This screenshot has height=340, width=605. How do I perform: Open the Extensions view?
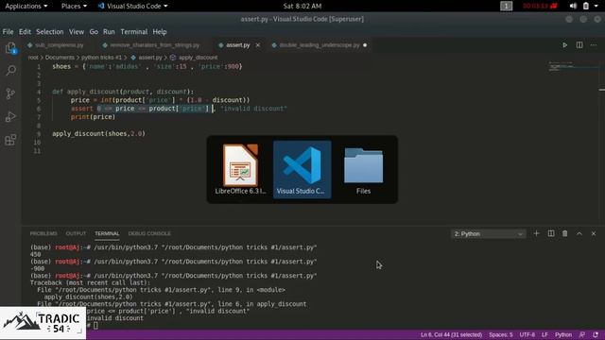point(10,140)
